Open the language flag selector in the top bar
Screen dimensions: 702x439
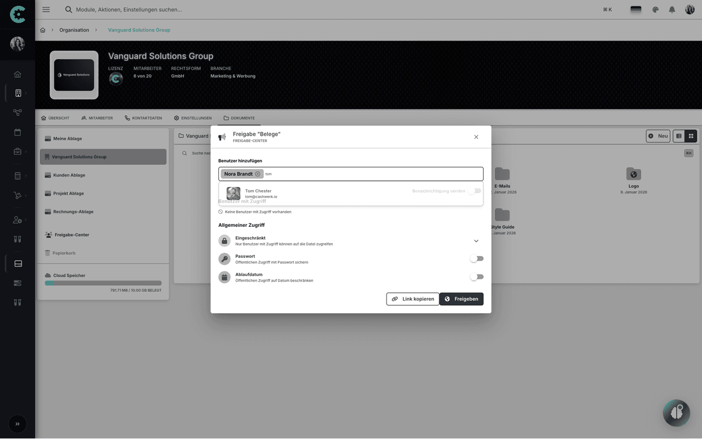635,9
